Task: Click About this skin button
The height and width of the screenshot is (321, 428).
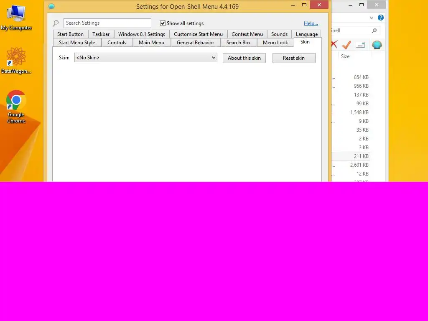Action: point(244,58)
